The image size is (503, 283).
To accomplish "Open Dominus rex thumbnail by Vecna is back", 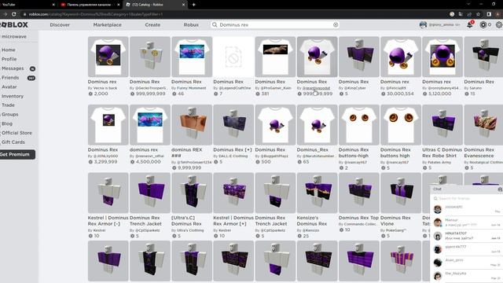I will coord(108,57).
